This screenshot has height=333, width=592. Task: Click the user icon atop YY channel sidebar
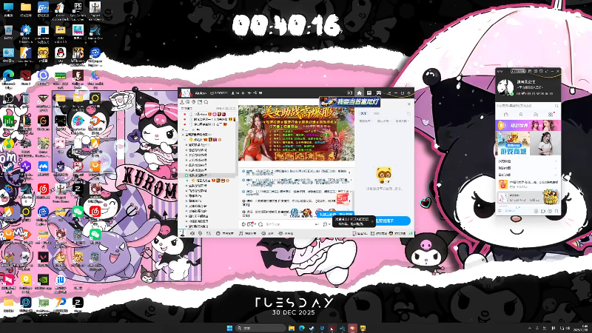(182, 102)
